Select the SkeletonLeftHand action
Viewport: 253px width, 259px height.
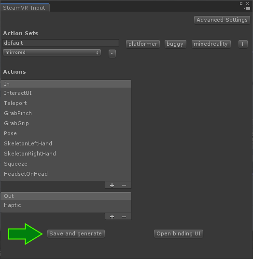pos(66,143)
